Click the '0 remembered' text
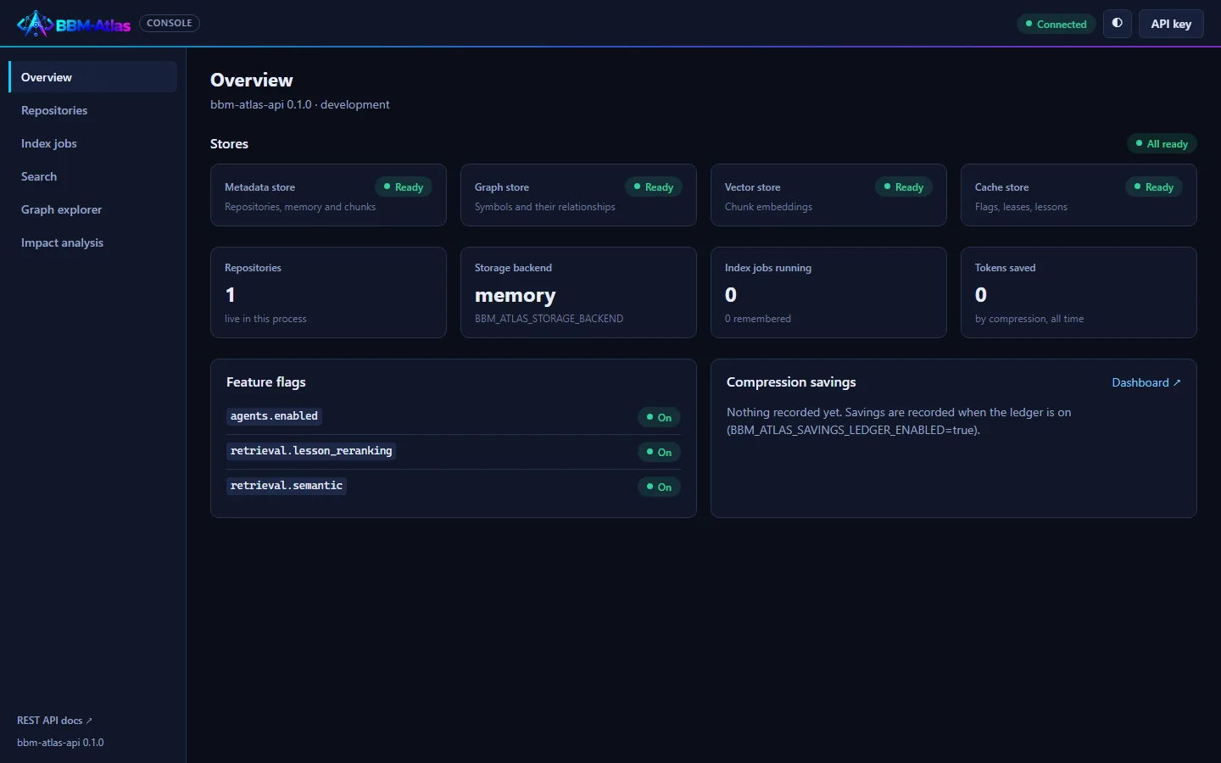The height and width of the screenshot is (763, 1221). tap(758, 319)
